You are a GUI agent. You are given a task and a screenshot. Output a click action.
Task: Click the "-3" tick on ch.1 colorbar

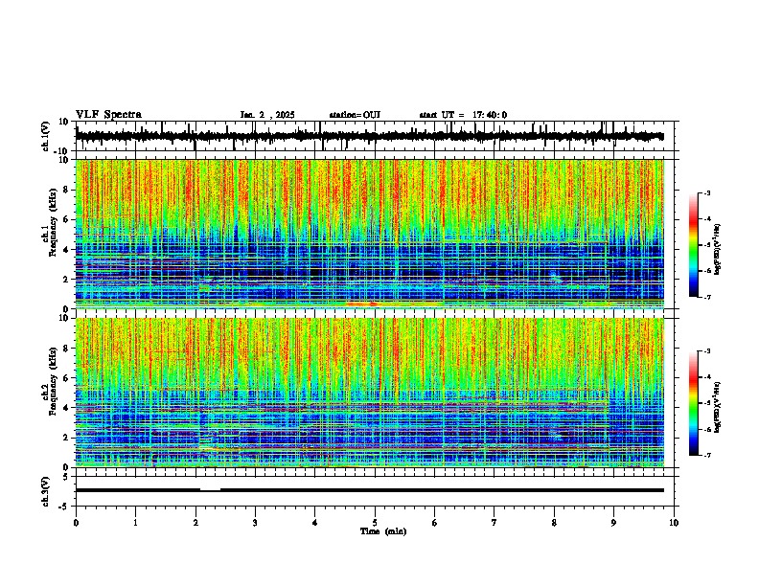point(707,192)
